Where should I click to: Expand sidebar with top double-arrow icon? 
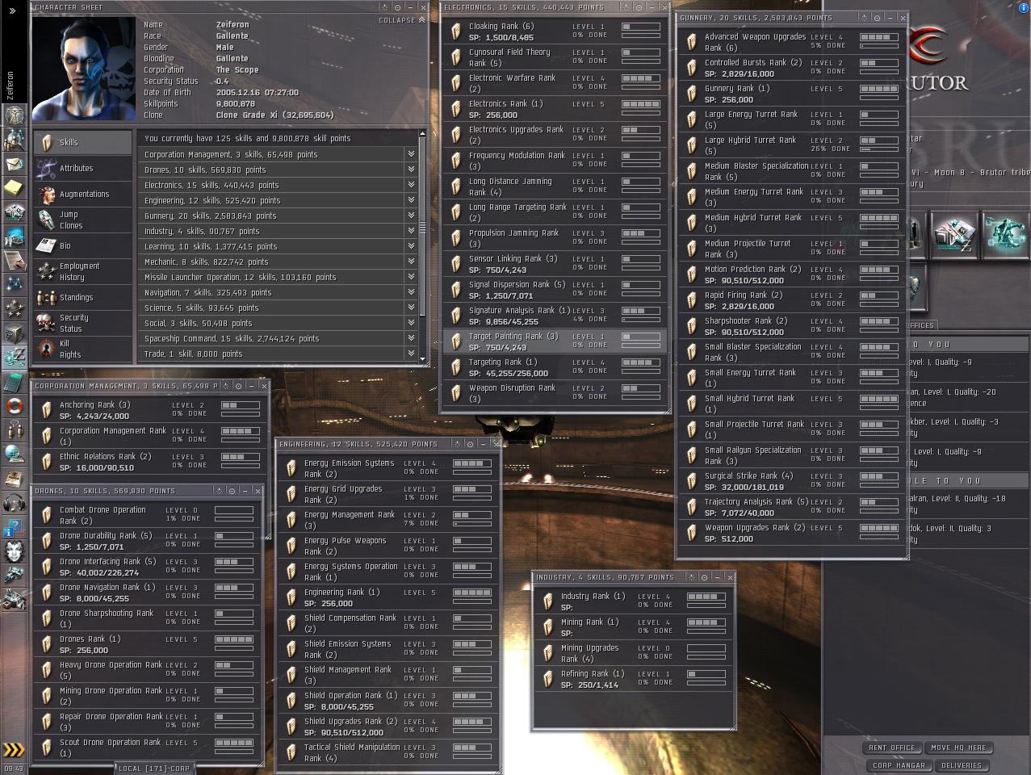point(12,10)
